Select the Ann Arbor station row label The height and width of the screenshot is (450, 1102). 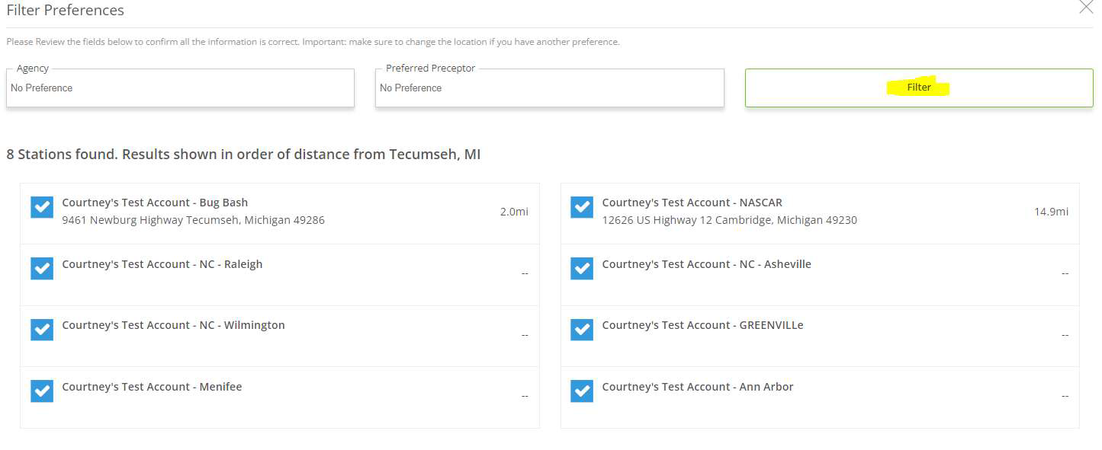[697, 387]
